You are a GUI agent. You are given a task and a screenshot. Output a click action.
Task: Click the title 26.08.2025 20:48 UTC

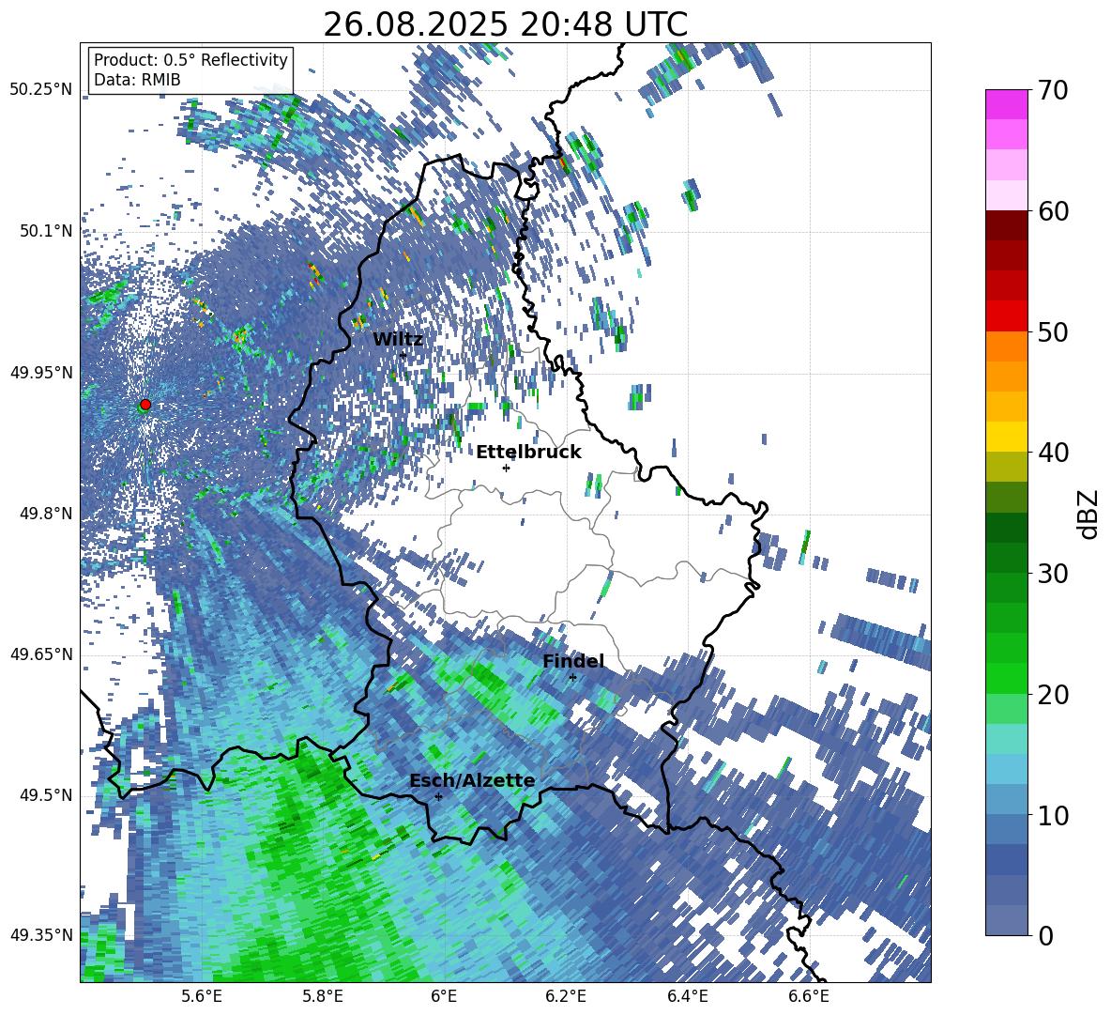506,25
